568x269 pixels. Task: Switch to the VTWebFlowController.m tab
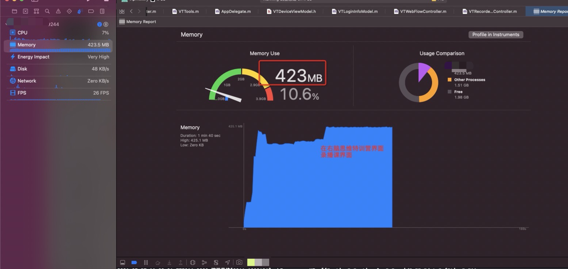[420, 11]
